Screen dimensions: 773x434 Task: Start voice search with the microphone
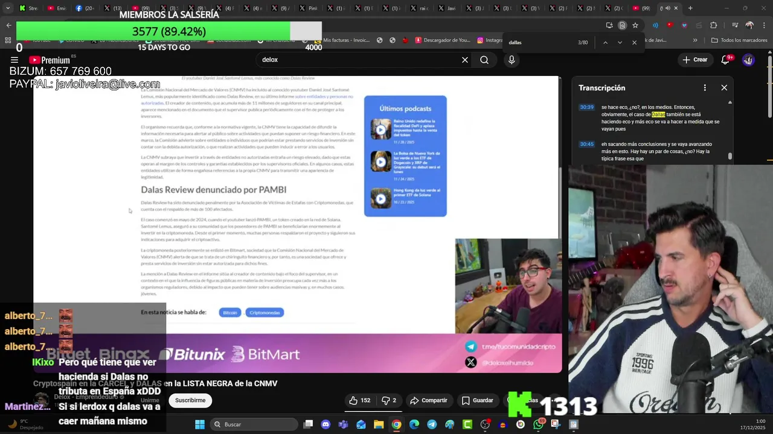pos(512,60)
